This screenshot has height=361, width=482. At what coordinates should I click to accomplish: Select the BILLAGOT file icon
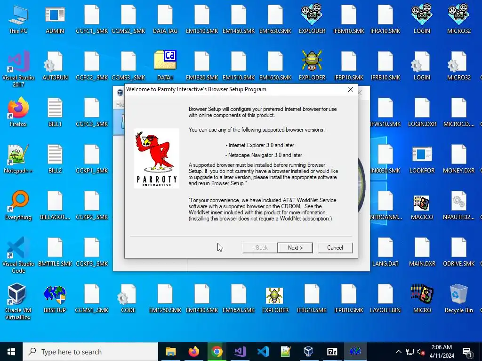click(x=55, y=205)
